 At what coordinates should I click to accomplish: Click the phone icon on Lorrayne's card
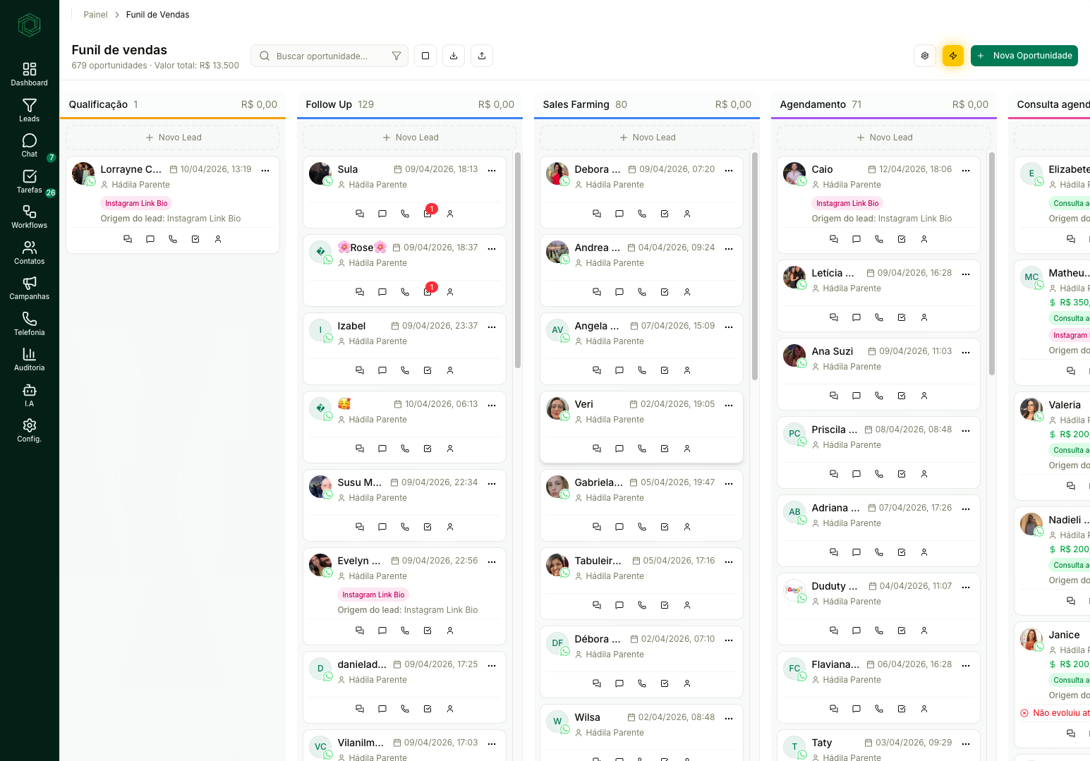click(x=173, y=239)
